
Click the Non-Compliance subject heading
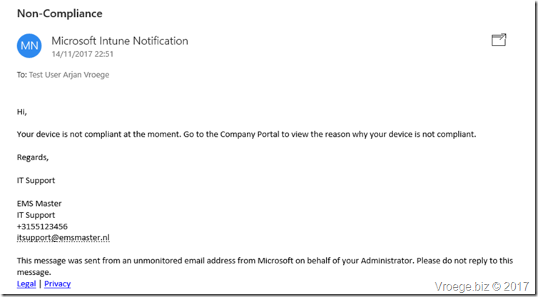coord(60,14)
